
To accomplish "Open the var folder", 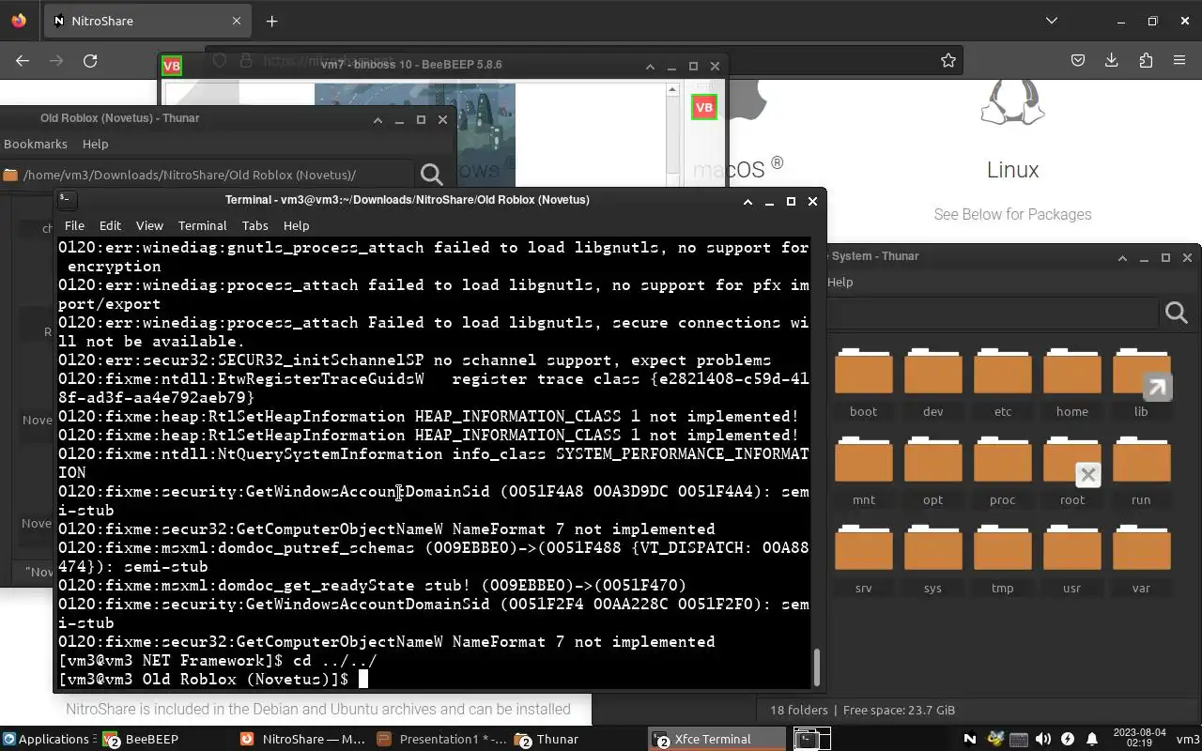I will (1141, 561).
